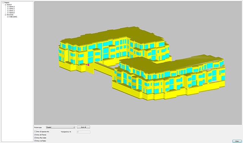Uncheck Show roof slabs option
The width and height of the screenshot is (243, 143).
click(x=35, y=141)
